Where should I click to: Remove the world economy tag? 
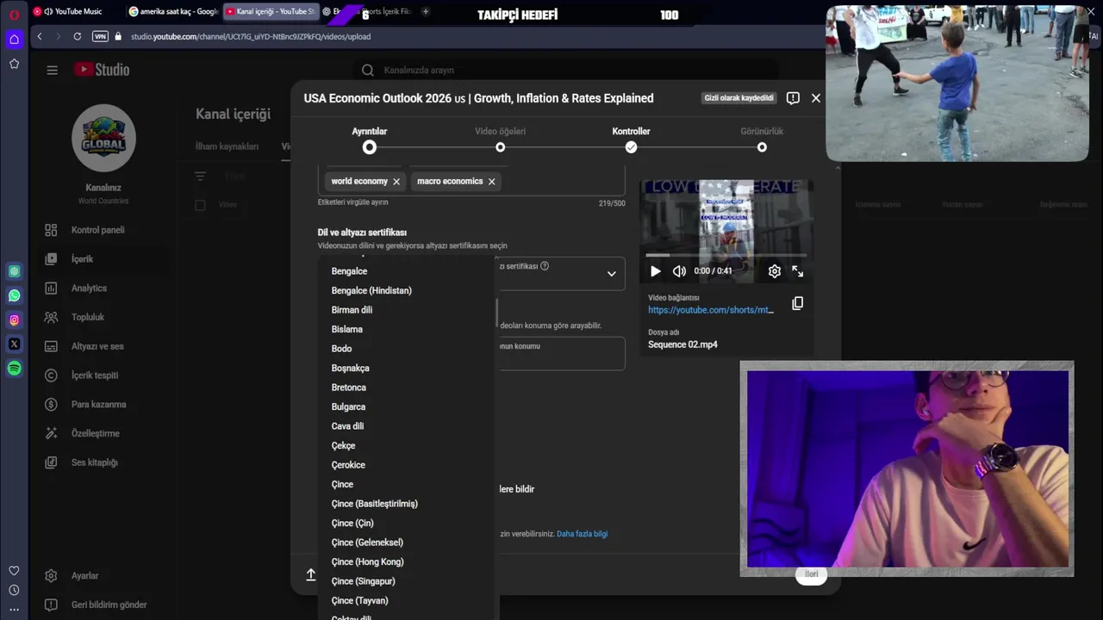tap(396, 182)
